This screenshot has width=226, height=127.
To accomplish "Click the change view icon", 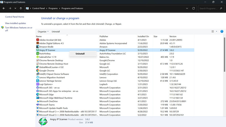I will click(x=213, y=31).
